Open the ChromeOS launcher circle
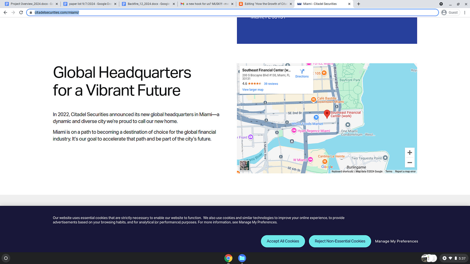The image size is (470, 264). click(5, 258)
